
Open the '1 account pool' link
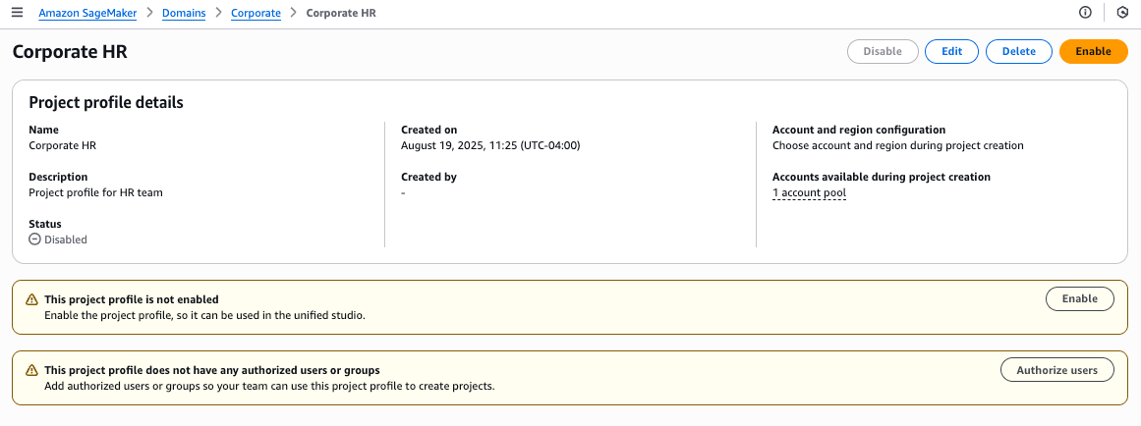pyautogui.click(x=809, y=192)
